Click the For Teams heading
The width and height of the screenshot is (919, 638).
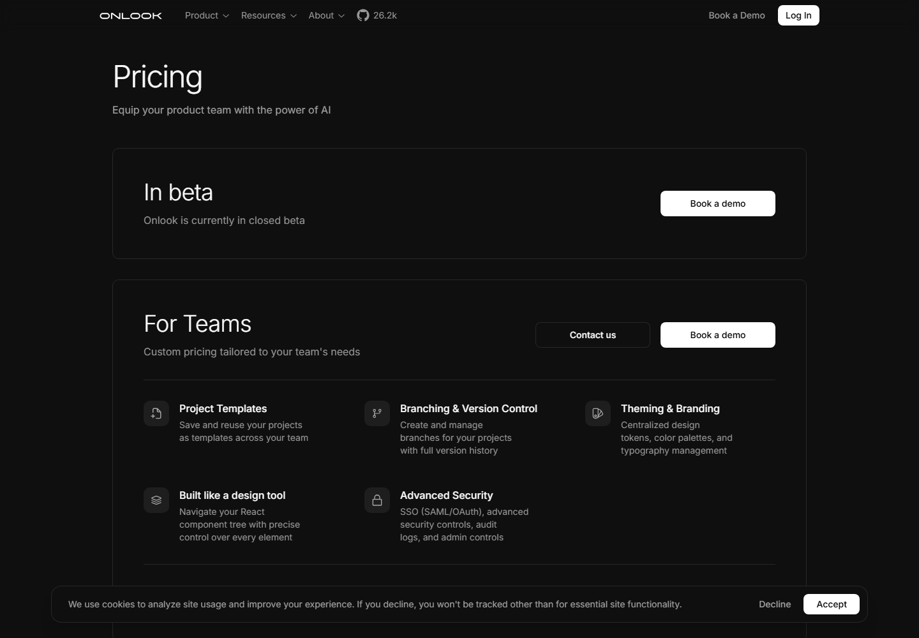(x=197, y=324)
